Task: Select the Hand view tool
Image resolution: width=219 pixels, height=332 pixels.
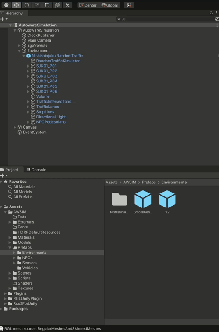Action: click(6, 5)
